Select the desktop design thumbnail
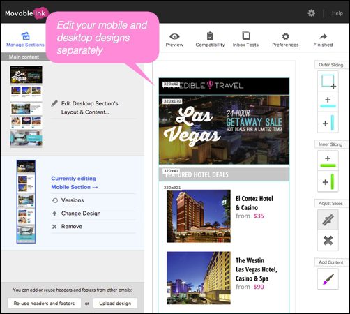This screenshot has width=350, height=314. [x=26, y=107]
